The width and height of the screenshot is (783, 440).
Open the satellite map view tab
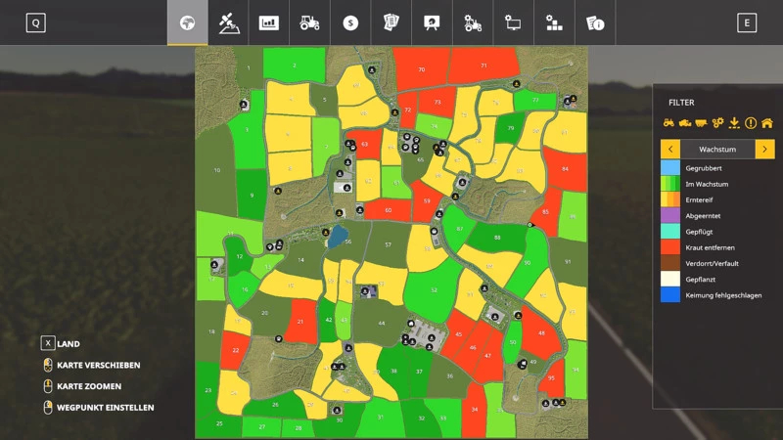(x=228, y=22)
